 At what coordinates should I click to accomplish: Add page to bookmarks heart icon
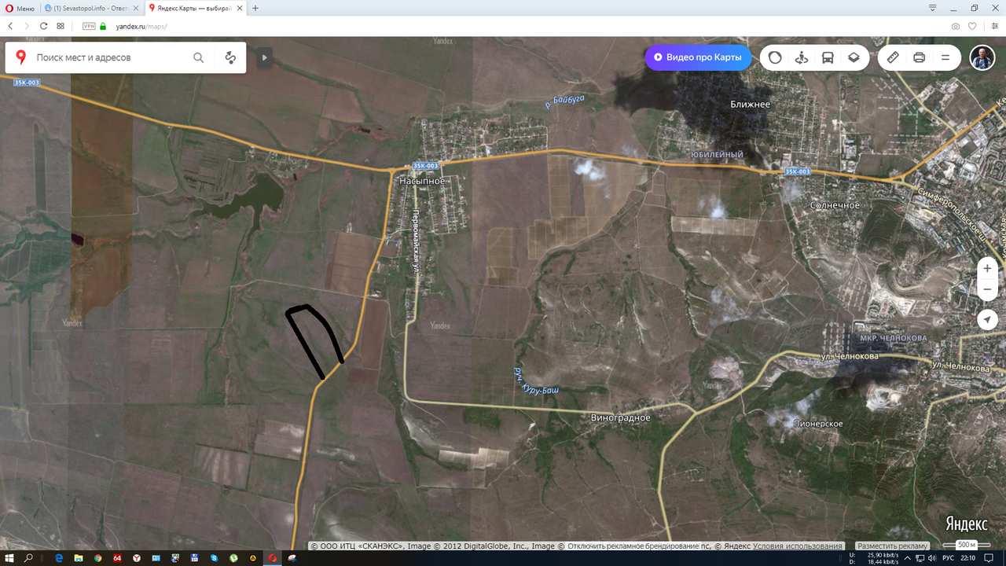[x=972, y=26]
